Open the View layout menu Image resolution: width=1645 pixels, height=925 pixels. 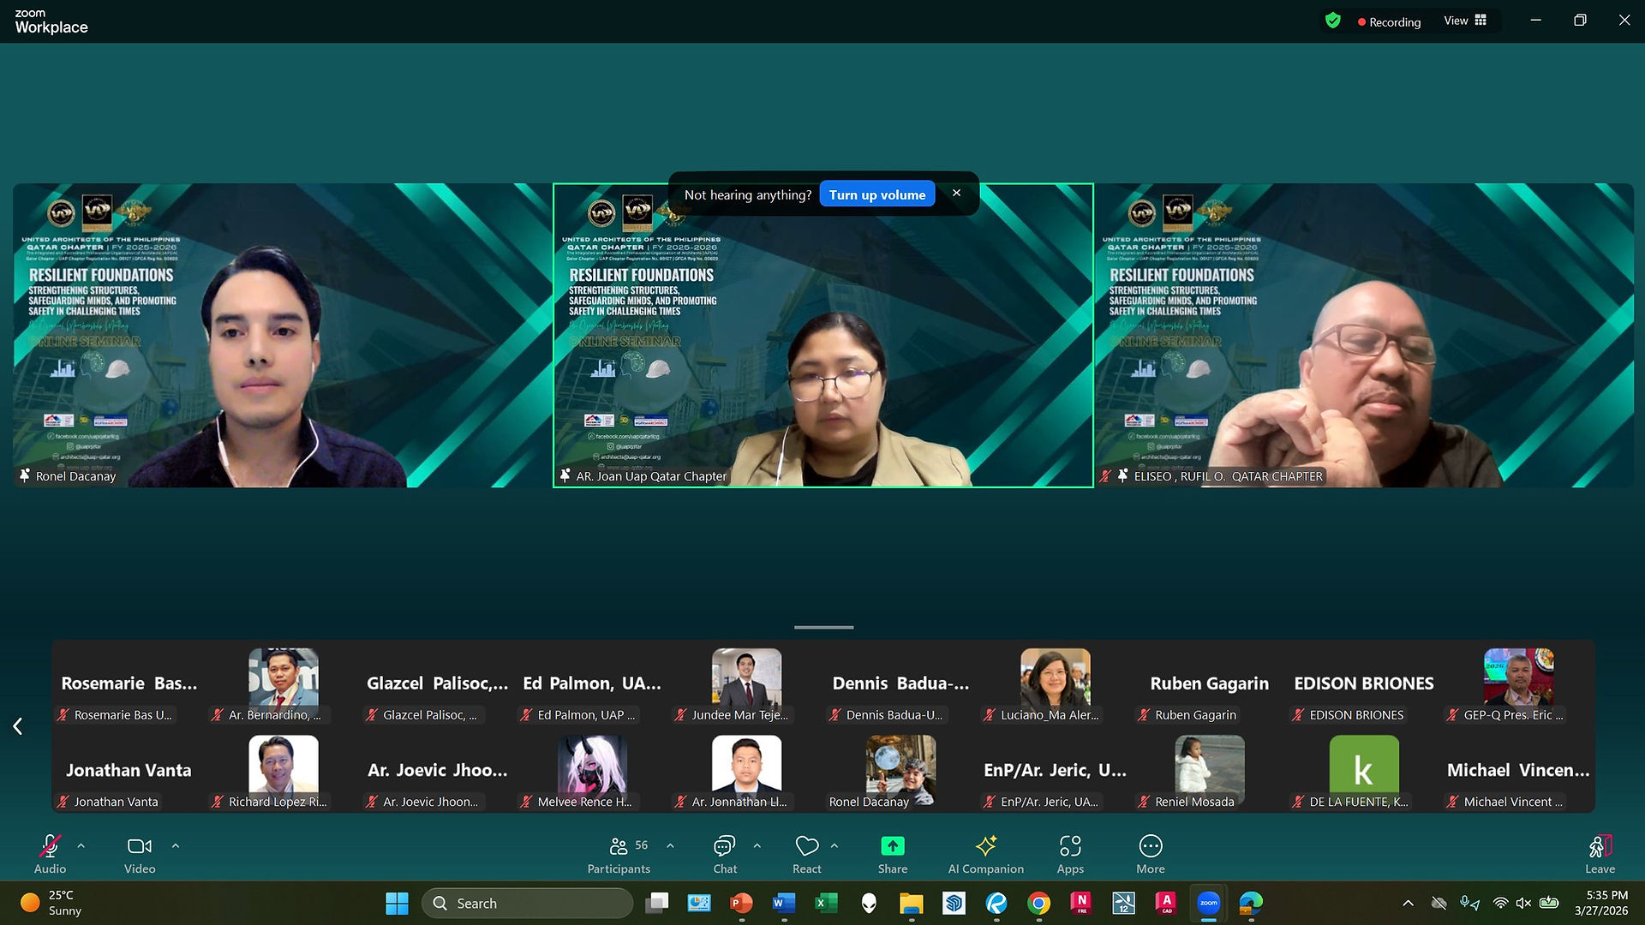pyautogui.click(x=1465, y=21)
